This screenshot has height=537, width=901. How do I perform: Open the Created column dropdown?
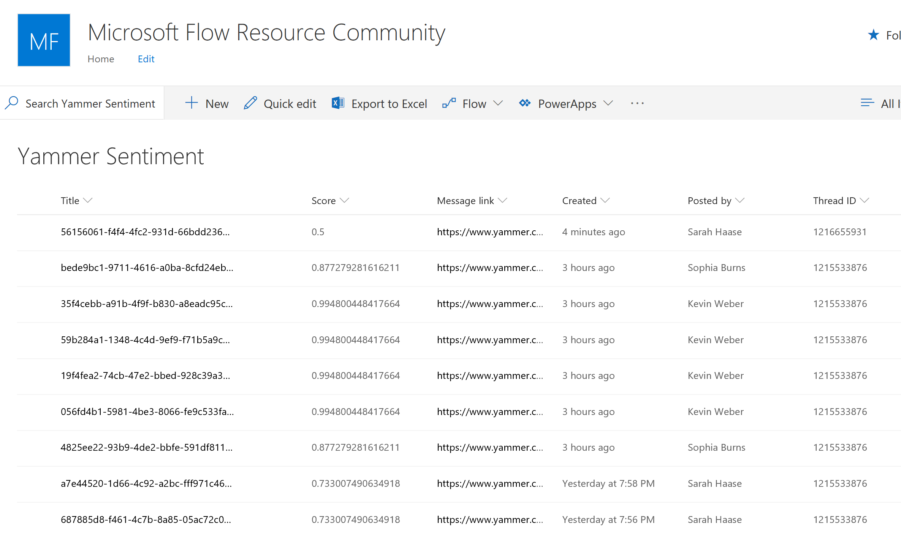click(x=606, y=200)
